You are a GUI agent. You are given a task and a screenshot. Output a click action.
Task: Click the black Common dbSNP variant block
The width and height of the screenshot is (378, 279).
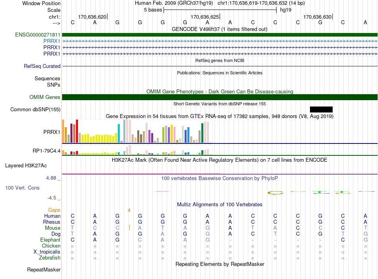[x=321, y=110]
